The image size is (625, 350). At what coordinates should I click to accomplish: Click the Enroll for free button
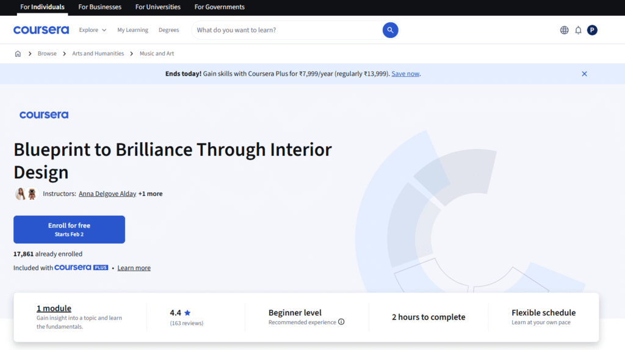[x=69, y=230]
